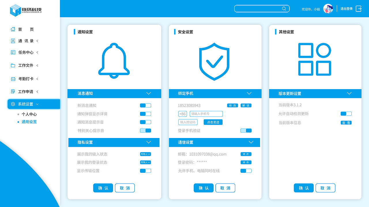369x207 pixels.
Task: Expand the 工作文件 menu arrow
Action: point(37,65)
